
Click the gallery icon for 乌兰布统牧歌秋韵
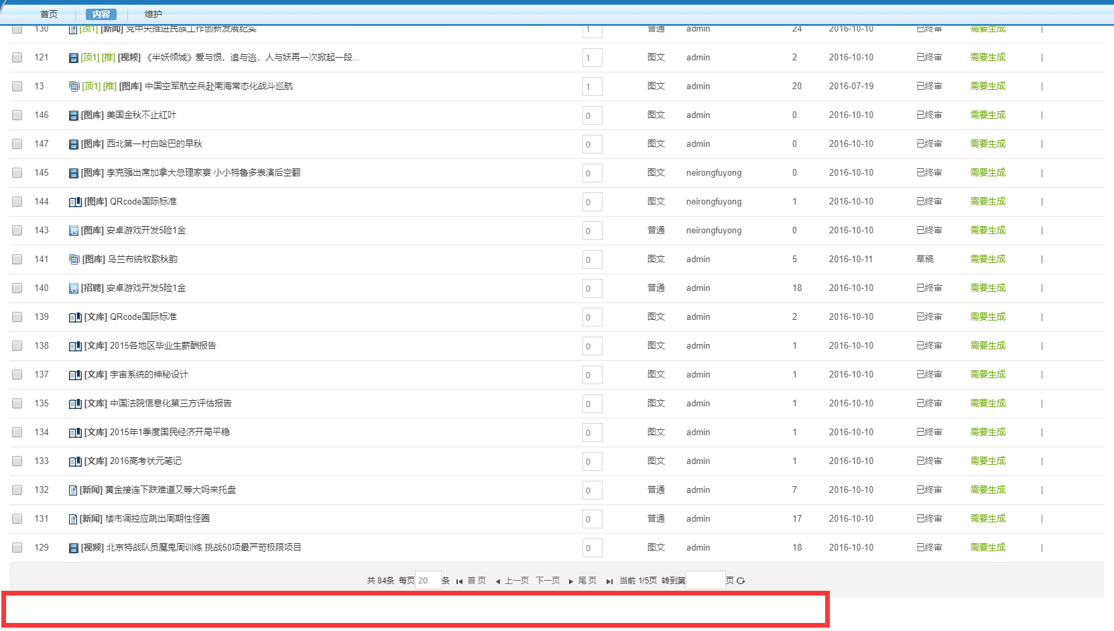click(74, 260)
